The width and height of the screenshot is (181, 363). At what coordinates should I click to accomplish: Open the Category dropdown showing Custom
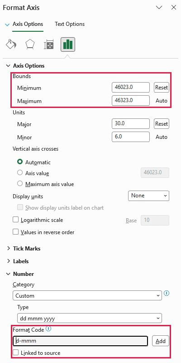[87, 296]
